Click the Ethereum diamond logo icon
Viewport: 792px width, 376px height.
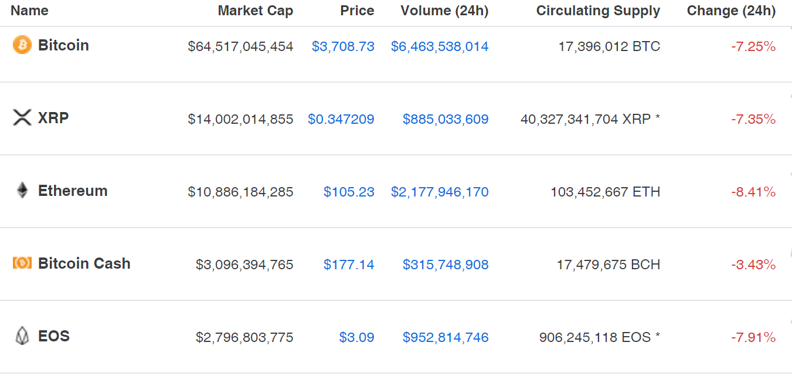[x=22, y=191]
